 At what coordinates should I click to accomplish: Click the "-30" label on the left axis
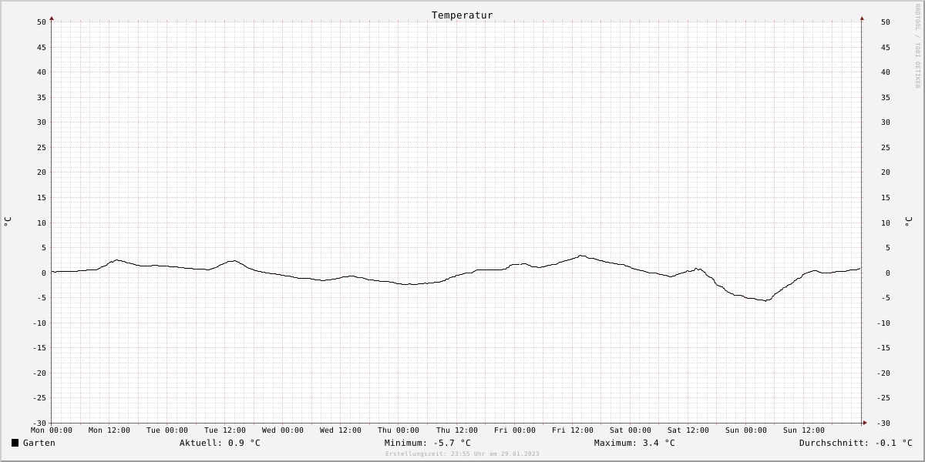(x=39, y=423)
